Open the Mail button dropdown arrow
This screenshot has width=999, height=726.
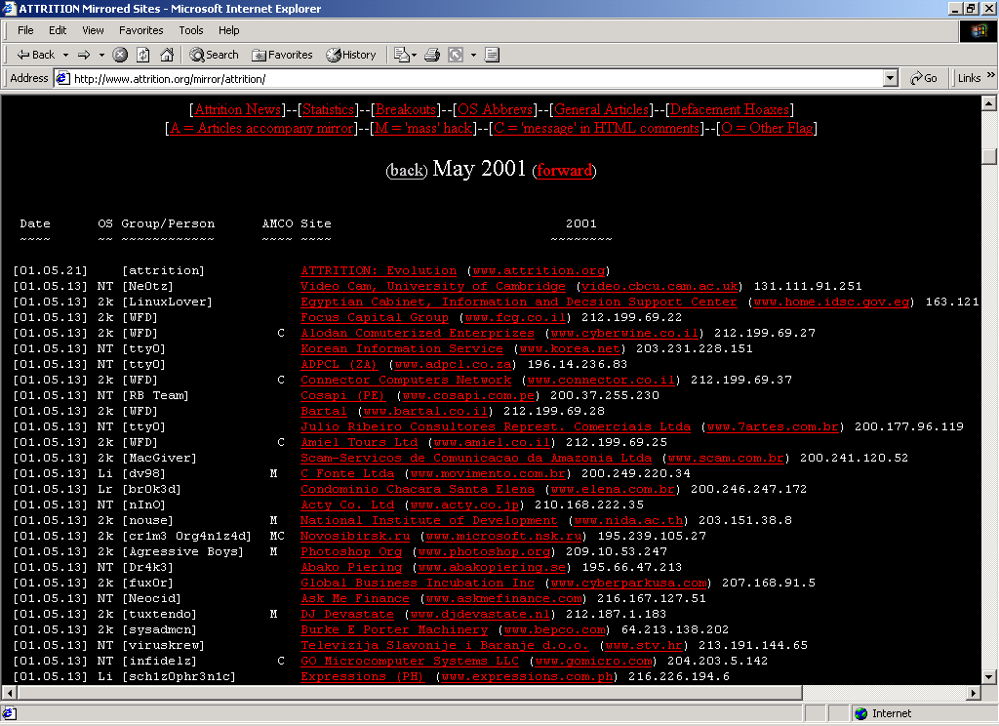click(414, 55)
